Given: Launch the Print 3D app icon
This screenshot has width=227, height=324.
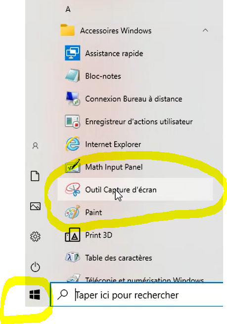Looking at the screenshot, I should click(x=72, y=235).
